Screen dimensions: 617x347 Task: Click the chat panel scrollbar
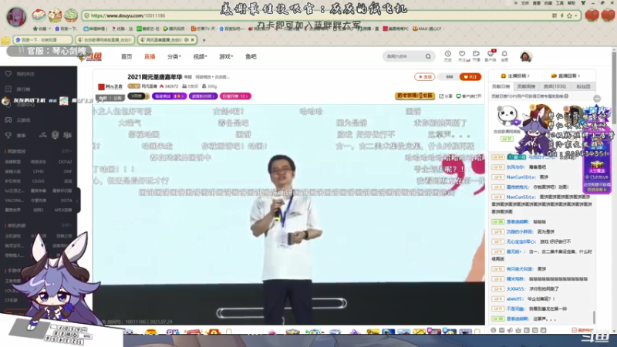click(594, 317)
